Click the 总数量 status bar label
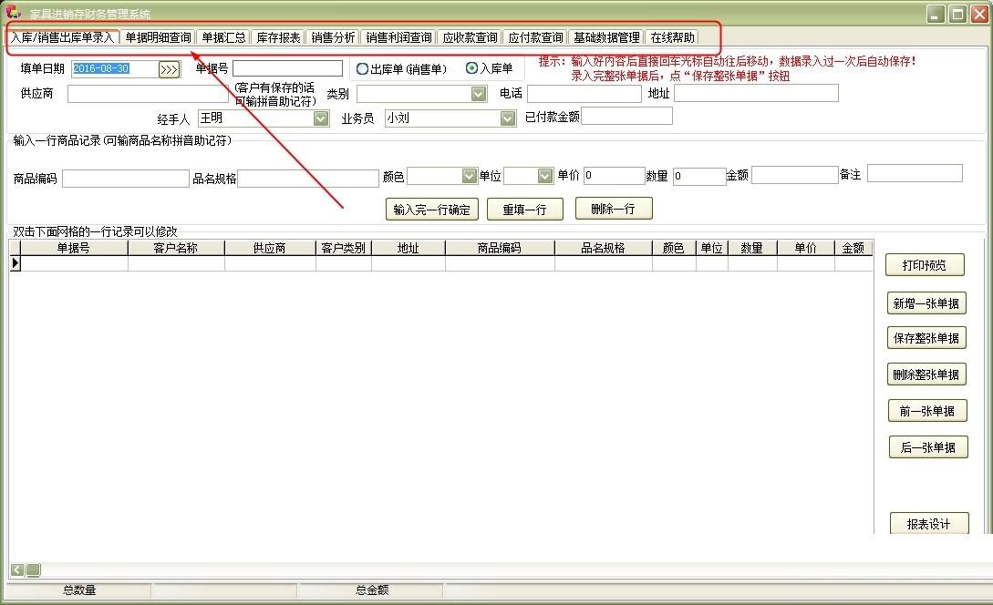Screen dimensions: 993x605 coord(79,590)
